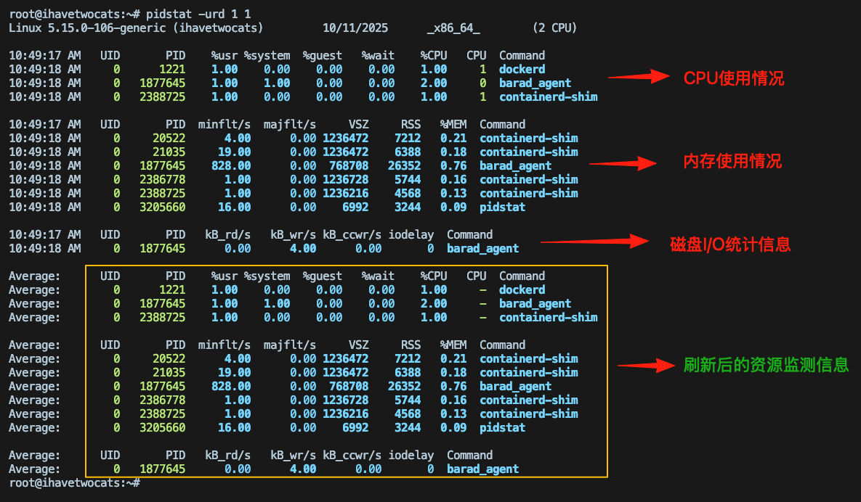Click the (2 CPU) text in the header line
This screenshot has height=502, width=861.
click(554, 28)
